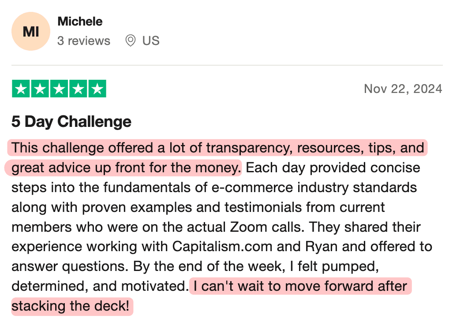This screenshot has height=319, width=449.
Task: Click the location pin icon
Action: tap(130, 41)
